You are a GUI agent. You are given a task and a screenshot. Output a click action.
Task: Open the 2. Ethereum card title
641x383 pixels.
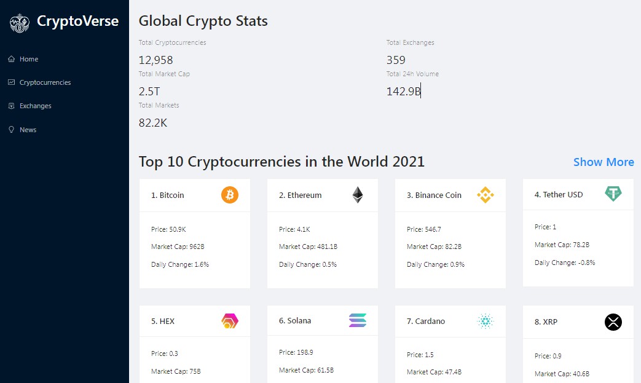[x=301, y=195]
